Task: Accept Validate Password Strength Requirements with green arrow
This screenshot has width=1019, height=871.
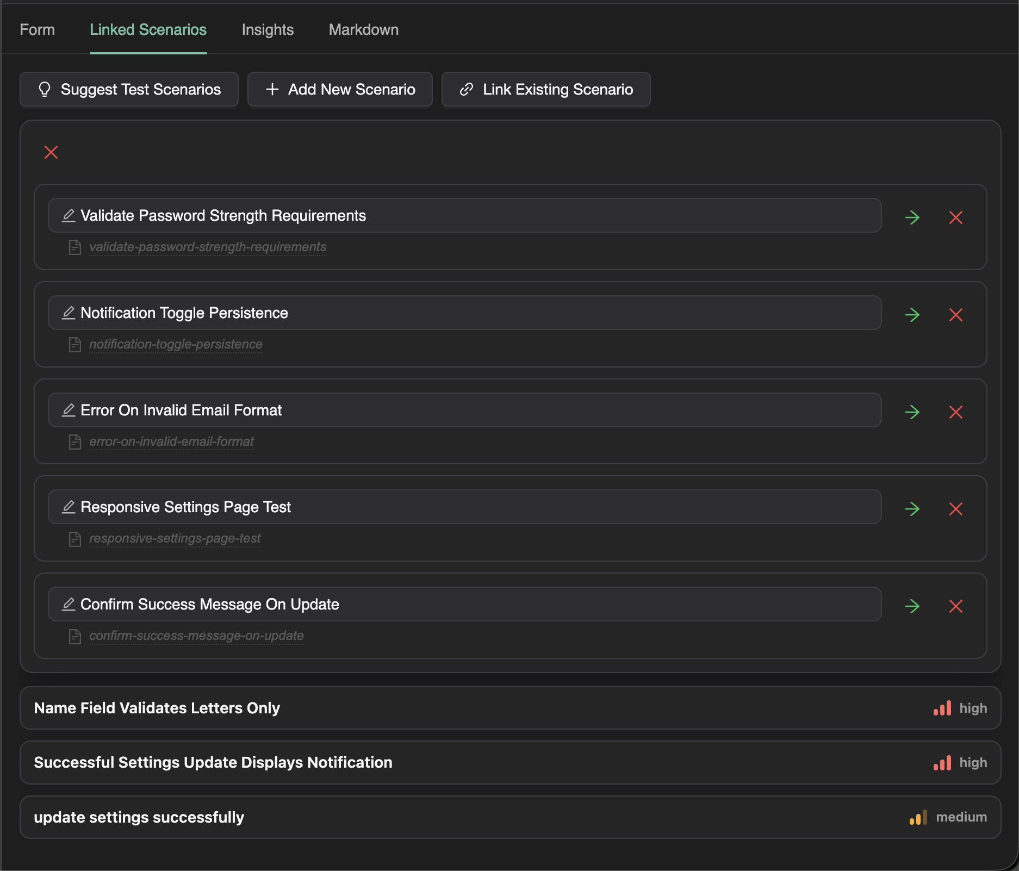Action: point(912,217)
